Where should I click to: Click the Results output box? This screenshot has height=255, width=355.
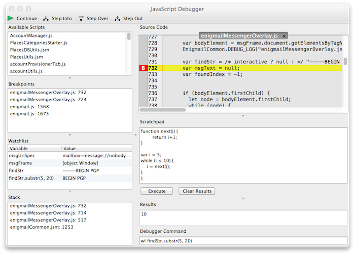point(243,218)
